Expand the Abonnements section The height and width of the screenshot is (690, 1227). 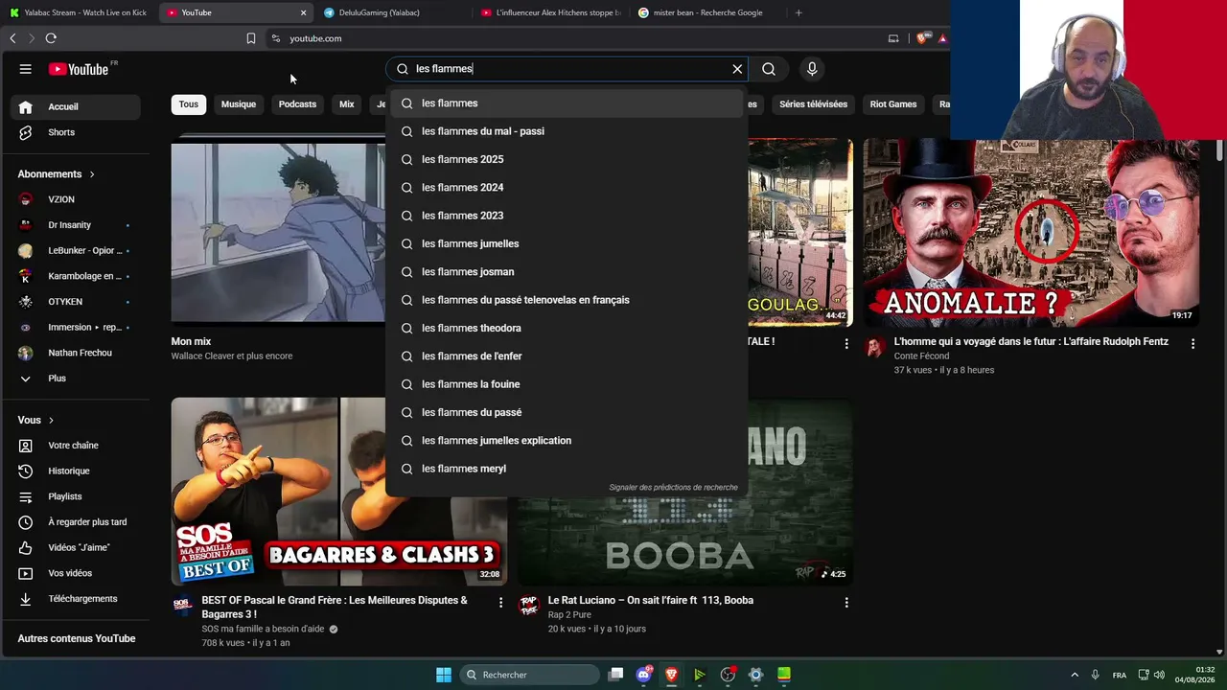point(57,174)
